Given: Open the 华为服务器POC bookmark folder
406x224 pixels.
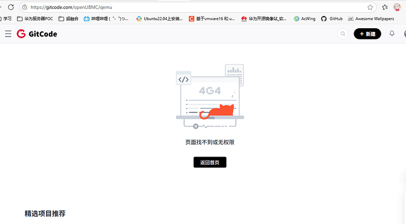Looking at the screenshot, I should [35, 19].
